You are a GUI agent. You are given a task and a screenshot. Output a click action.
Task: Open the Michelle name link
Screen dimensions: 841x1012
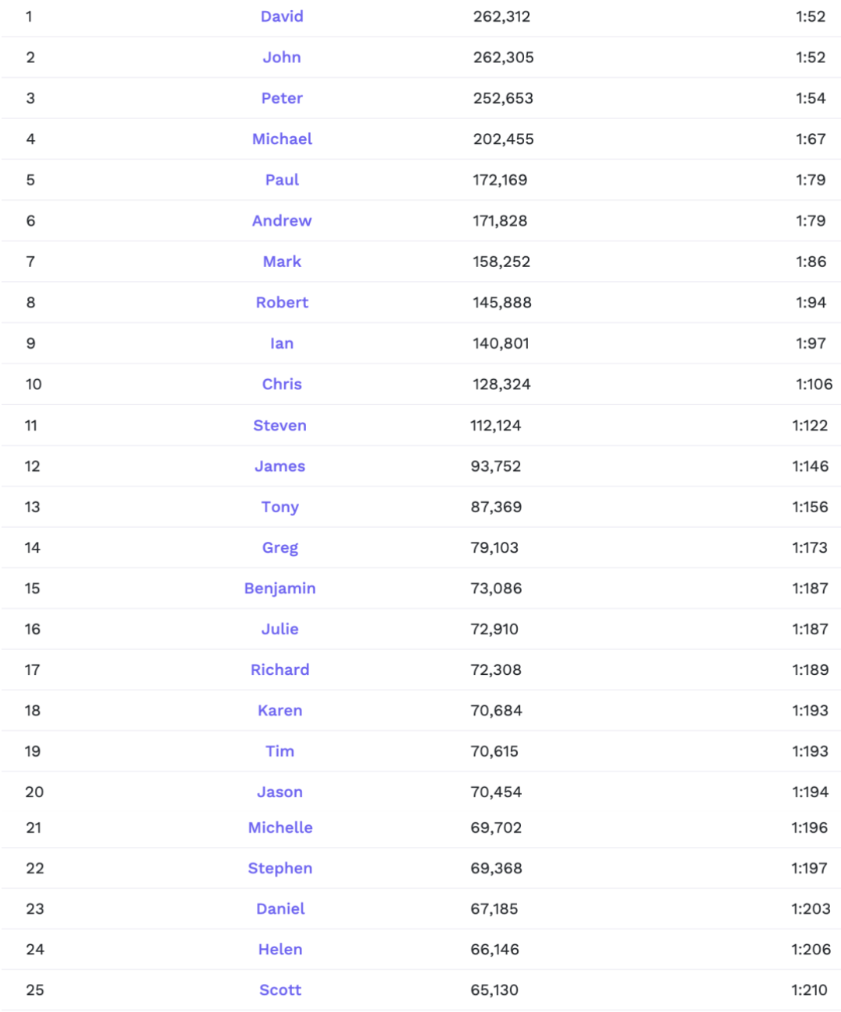[280, 828]
